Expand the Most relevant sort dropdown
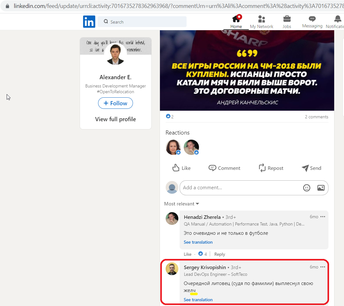The image size is (344, 306). coord(182,204)
